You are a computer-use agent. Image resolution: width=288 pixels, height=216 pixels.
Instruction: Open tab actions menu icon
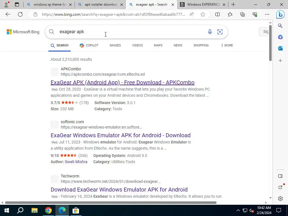tap(17, 4)
